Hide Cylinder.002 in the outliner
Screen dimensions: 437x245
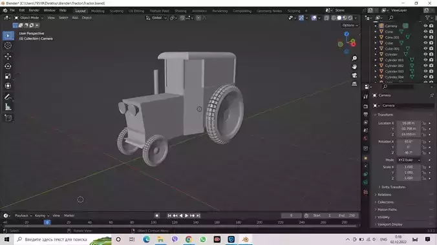pos(425,66)
